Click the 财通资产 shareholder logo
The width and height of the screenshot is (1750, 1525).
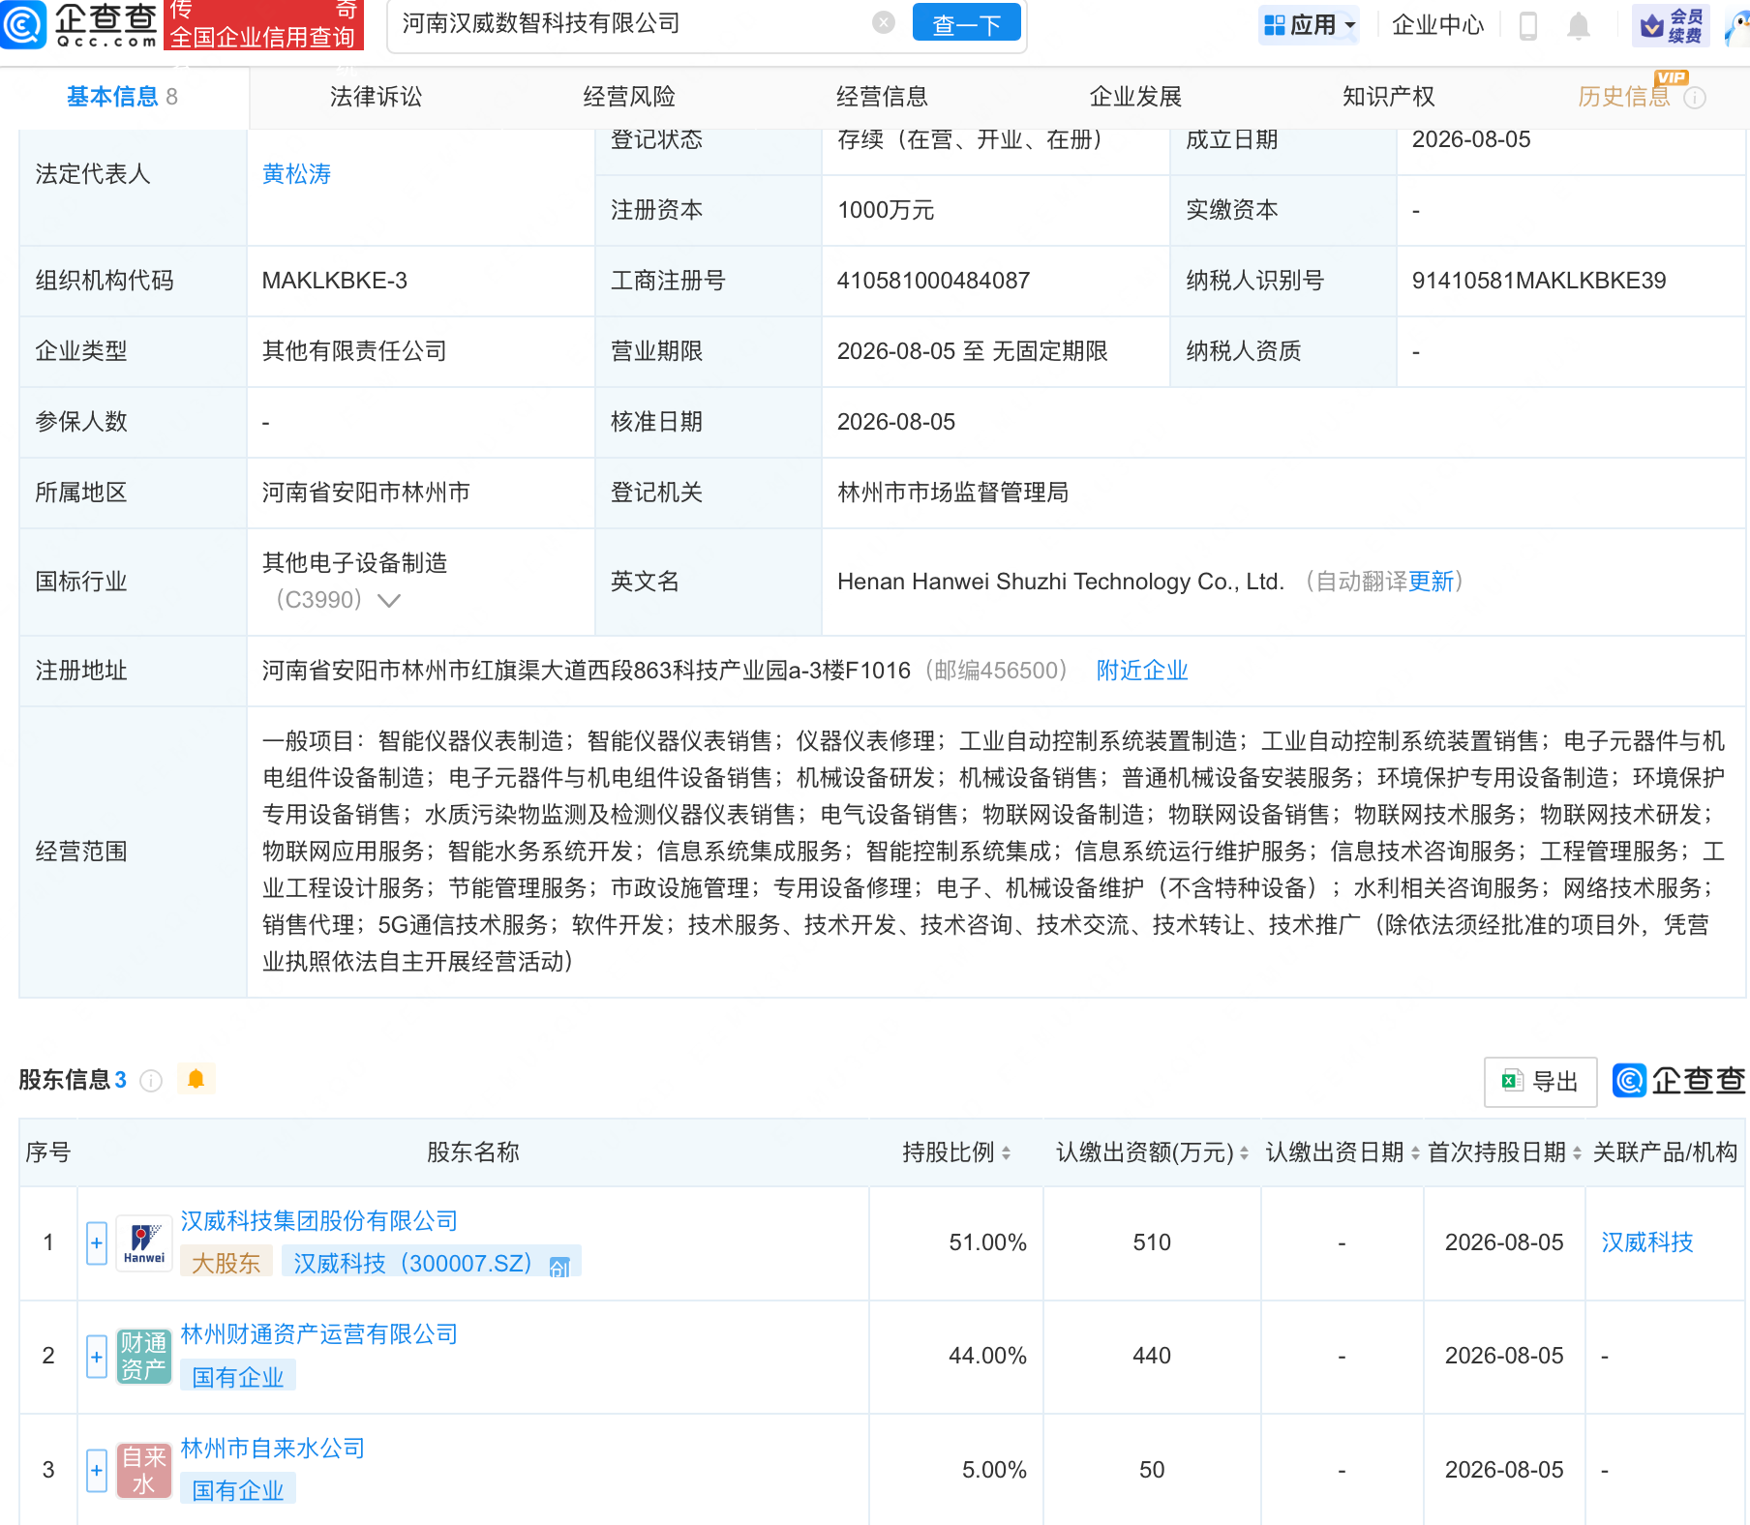(144, 1357)
